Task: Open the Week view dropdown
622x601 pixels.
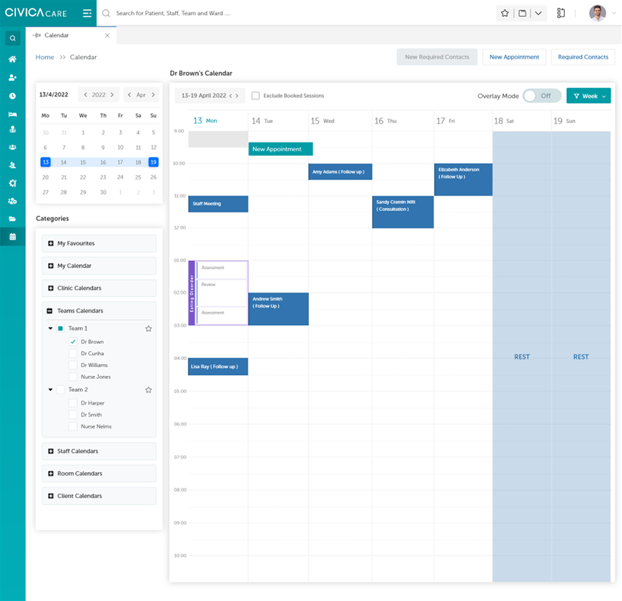Action: [x=589, y=96]
